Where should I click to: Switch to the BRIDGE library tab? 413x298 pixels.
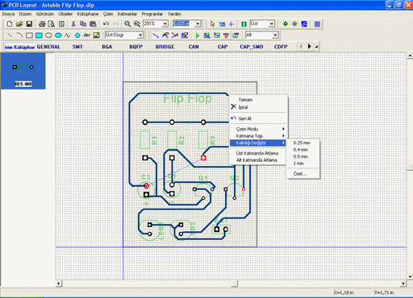(x=165, y=47)
